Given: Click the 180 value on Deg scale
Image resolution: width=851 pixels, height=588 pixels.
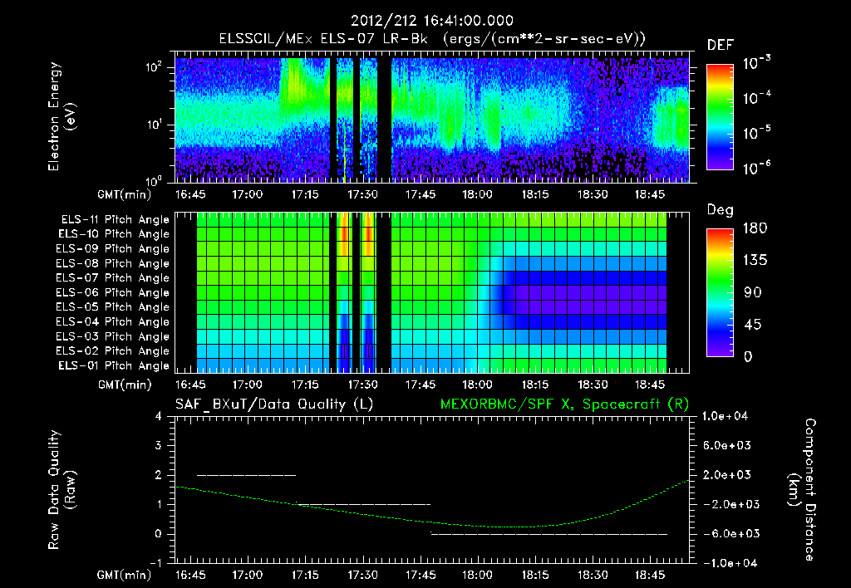Looking at the screenshot, I should pyautogui.click(x=755, y=228).
